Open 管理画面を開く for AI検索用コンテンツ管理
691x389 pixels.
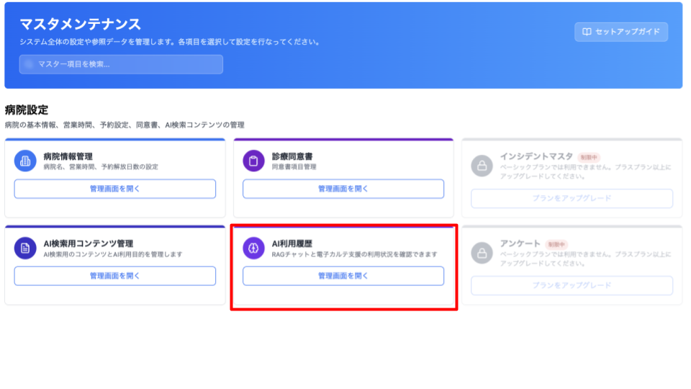pos(115,276)
